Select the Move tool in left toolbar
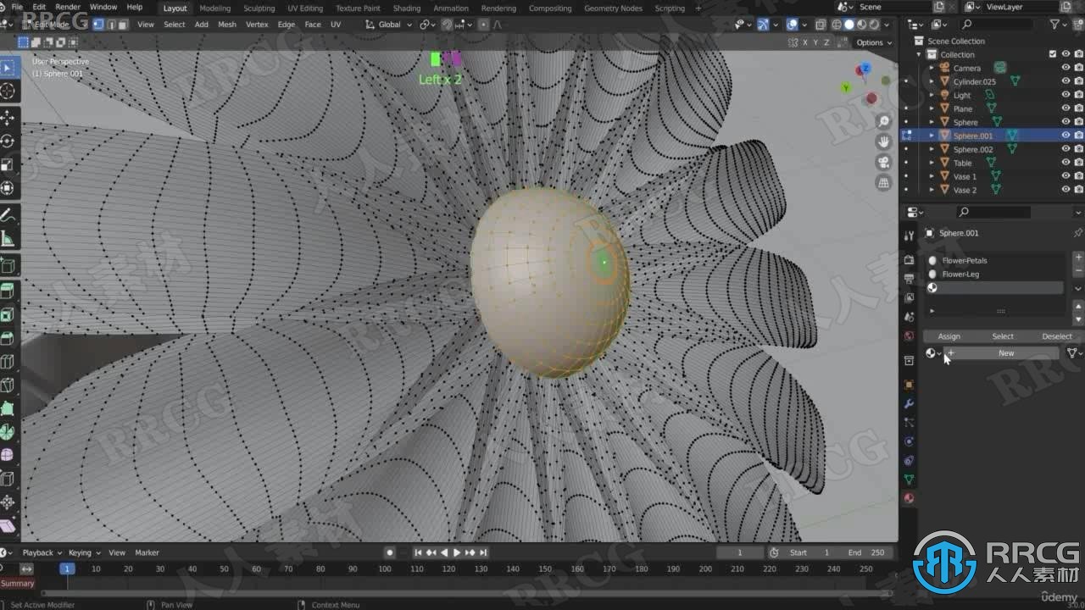The height and width of the screenshot is (610, 1085). point(8,117)
